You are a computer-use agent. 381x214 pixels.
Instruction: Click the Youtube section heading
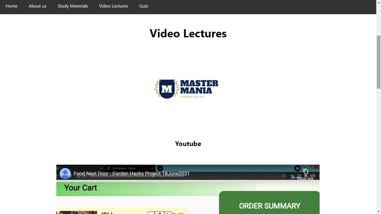pyautogui.click(x=188, y=144)
